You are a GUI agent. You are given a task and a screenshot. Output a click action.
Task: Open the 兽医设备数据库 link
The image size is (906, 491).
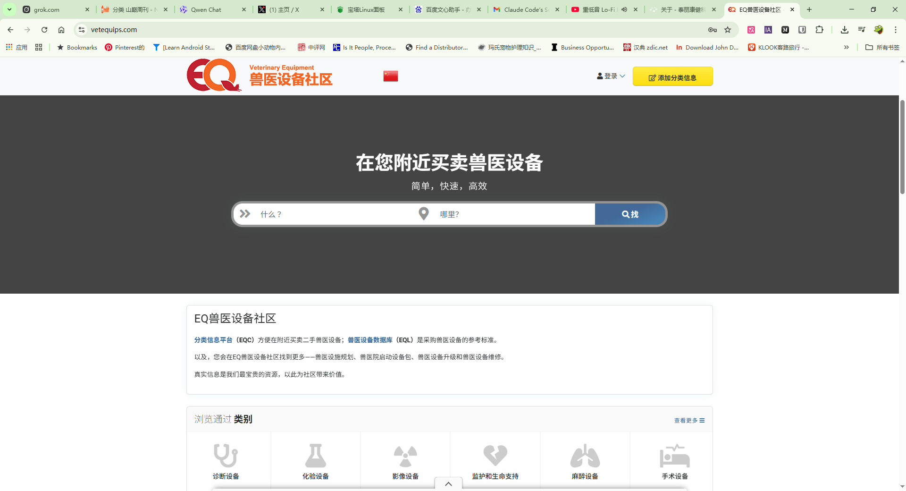(369, 340)
